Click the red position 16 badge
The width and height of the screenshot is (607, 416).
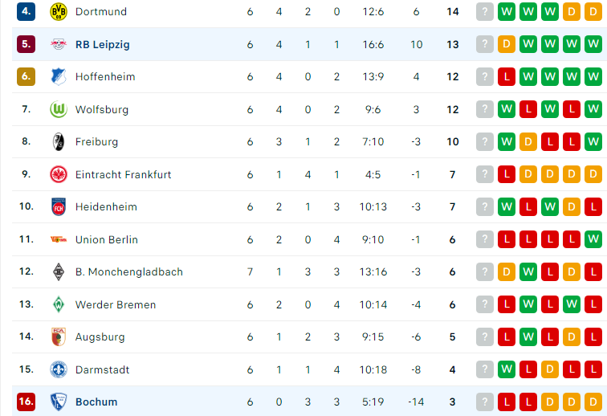(x=26, y=402)
